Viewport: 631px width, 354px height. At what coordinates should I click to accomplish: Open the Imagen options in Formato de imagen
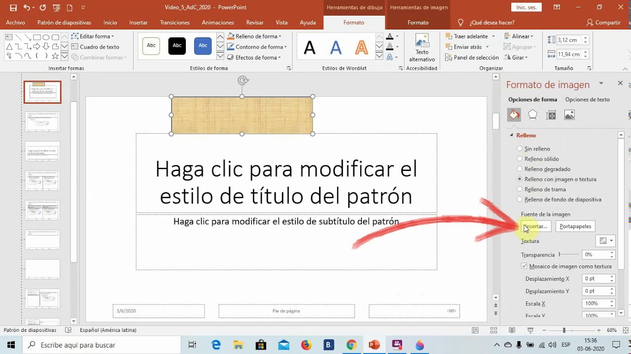[569, 114]
